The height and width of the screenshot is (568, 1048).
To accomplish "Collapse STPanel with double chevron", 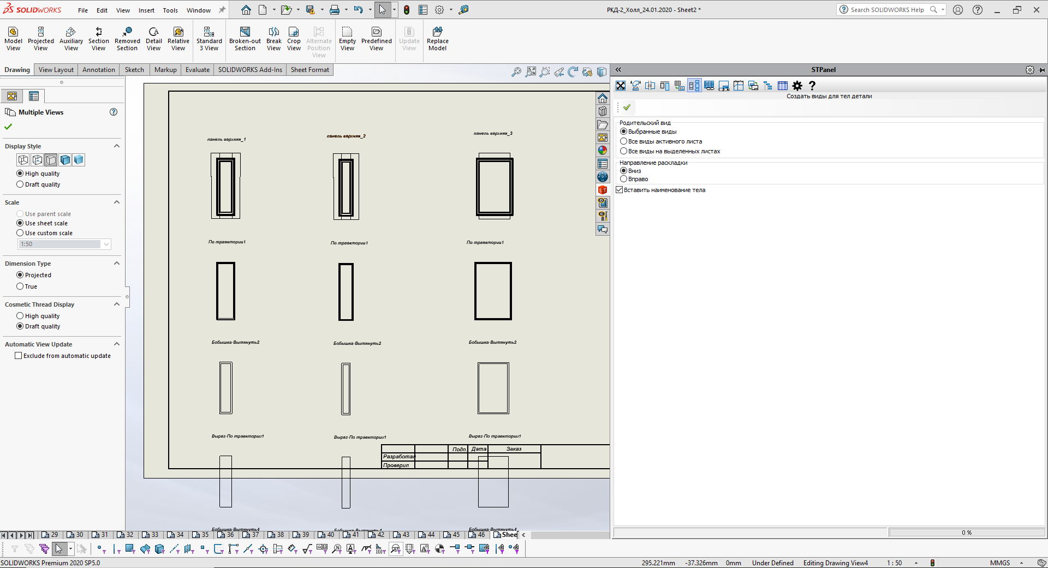I will pos(618,70).
